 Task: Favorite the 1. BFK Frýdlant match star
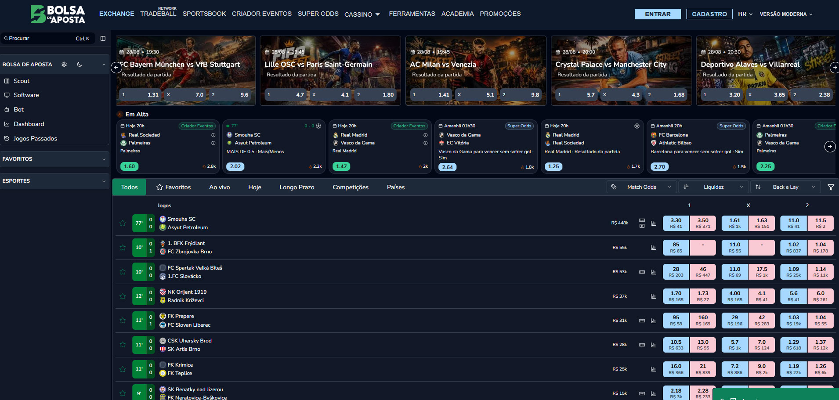coord(123,248)
